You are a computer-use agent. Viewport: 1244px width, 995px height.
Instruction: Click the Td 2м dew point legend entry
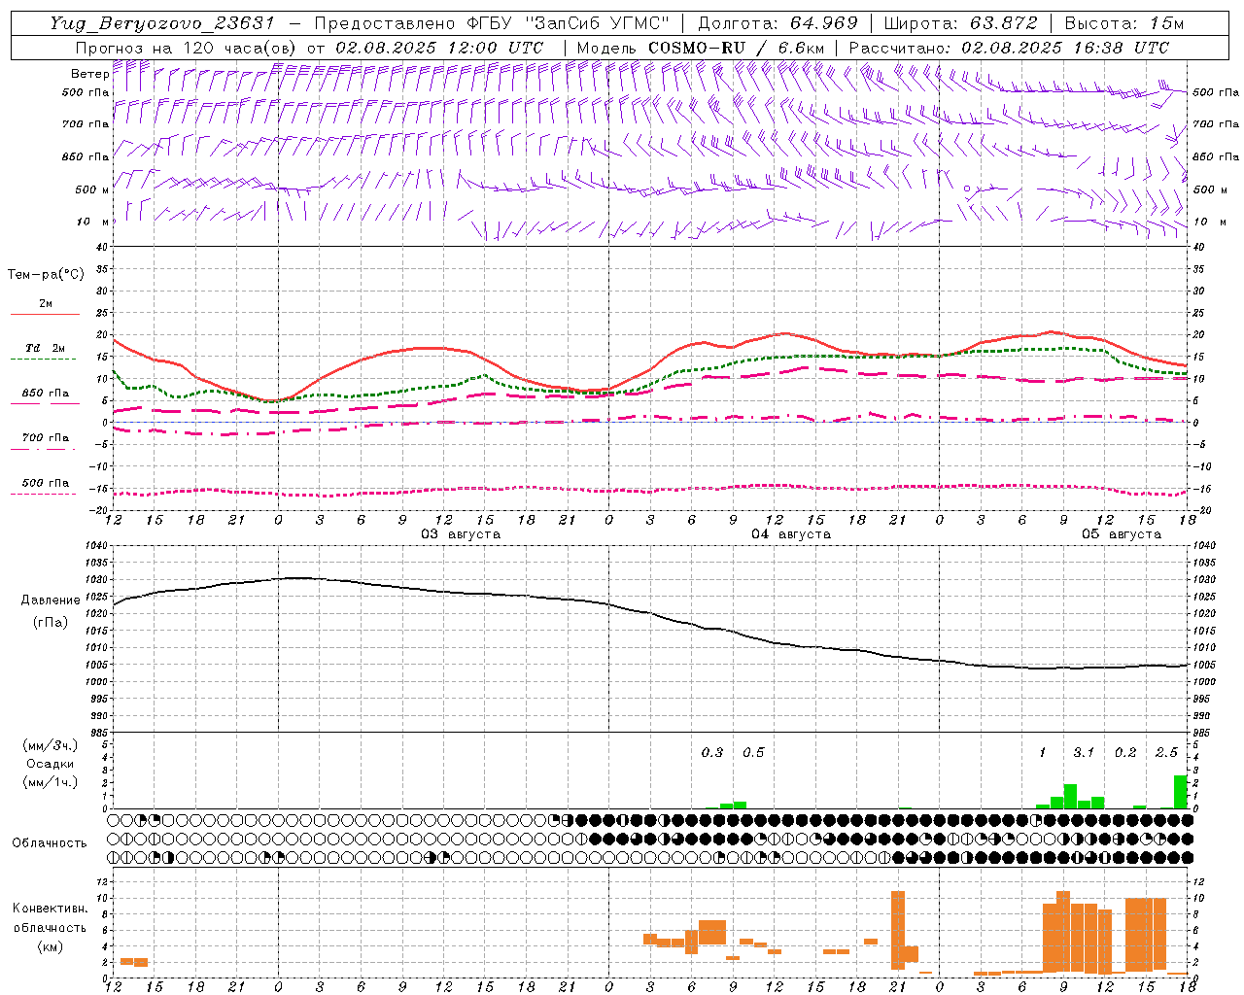45,348
